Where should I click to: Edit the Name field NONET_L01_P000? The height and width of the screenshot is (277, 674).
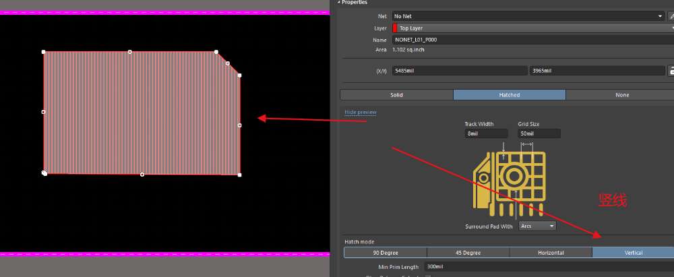point(533,40)
